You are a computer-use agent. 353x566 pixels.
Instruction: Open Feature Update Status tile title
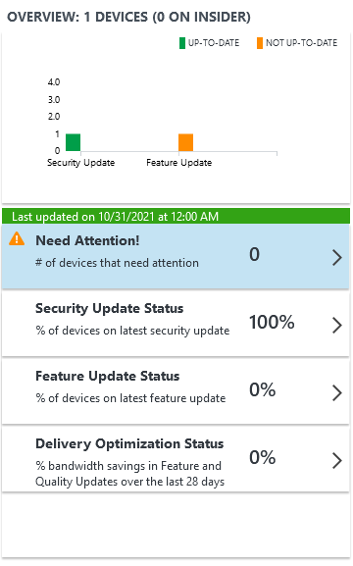tap(107, 376)
